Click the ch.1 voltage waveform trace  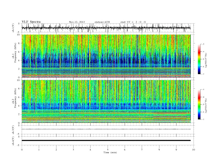tap(106, 28)
